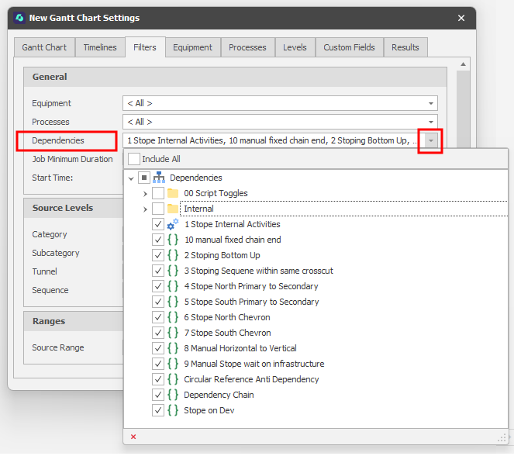Image resolution: width=514 pixels, height=456 pixels.
Task: Click the red X clear icon in dropdown footer
Action: [133, 437]
